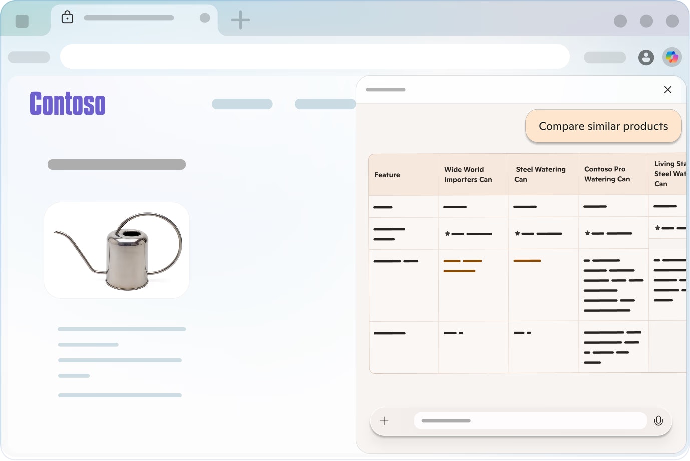Select the Living Steel Watering Can header
This screenshot has height=461, width=690.
point(668,174)
